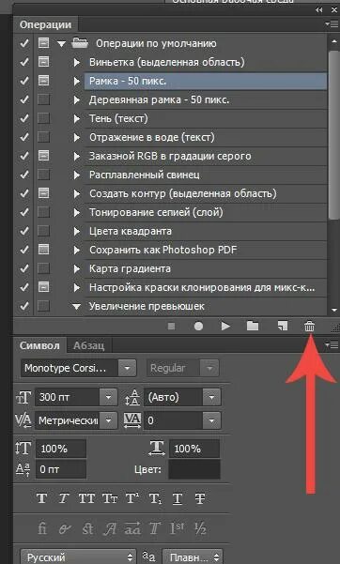Toggle checkmark for Расплавленный свинец
This screenshot has height=564, width=340.
tap(24, 175)
